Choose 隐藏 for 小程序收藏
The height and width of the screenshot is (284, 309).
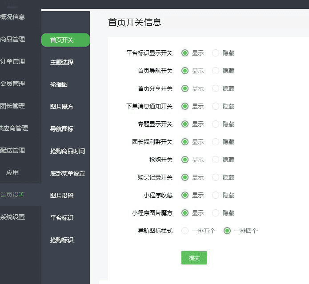pyautogui.click(x=216, y=195)
